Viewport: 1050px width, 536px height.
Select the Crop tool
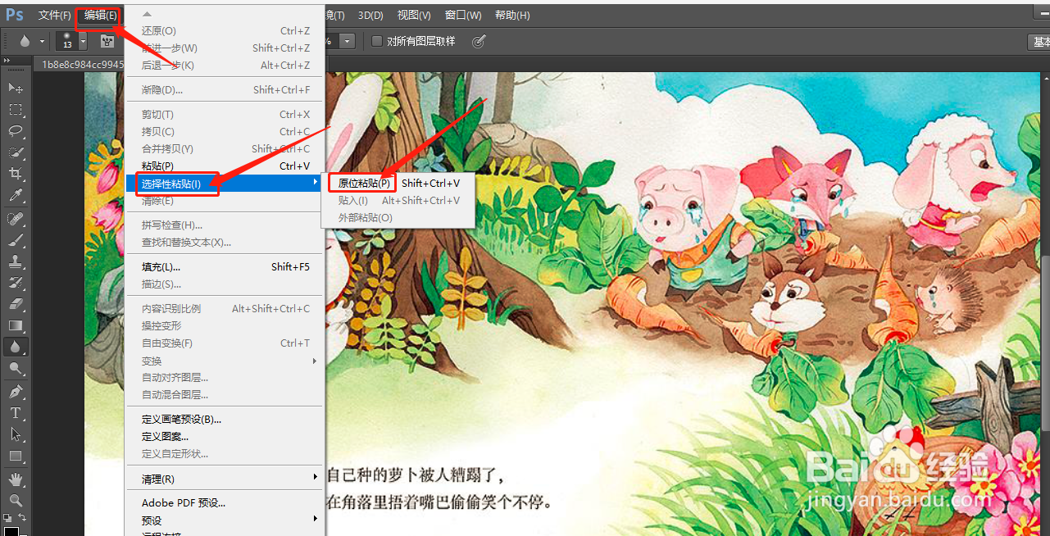click(x=16, y=174)
